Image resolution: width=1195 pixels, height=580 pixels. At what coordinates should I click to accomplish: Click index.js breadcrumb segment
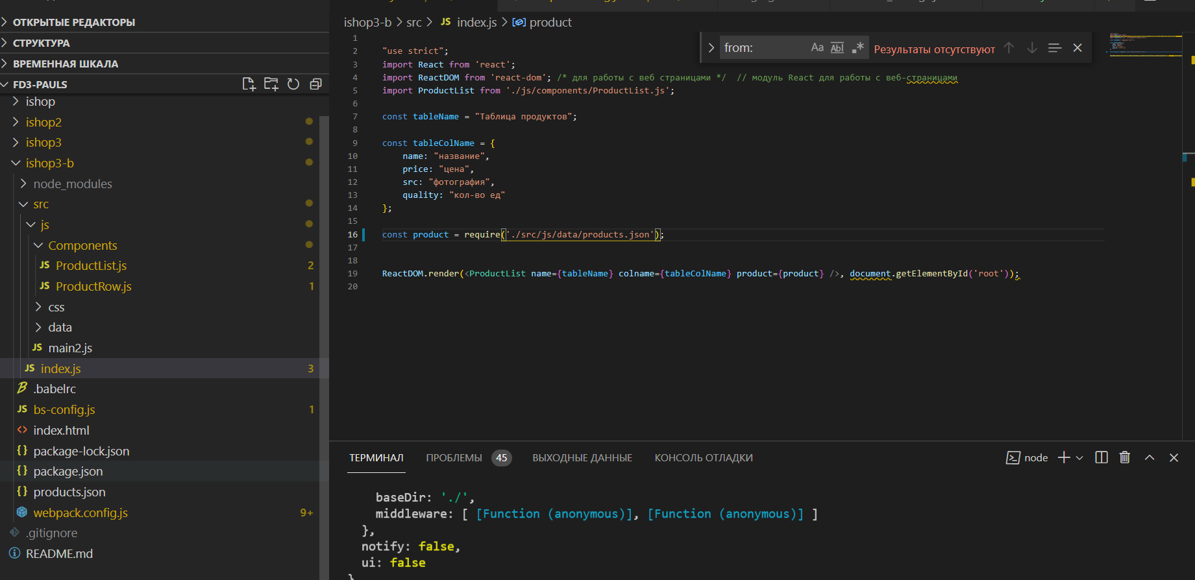[x=469, y=22]
